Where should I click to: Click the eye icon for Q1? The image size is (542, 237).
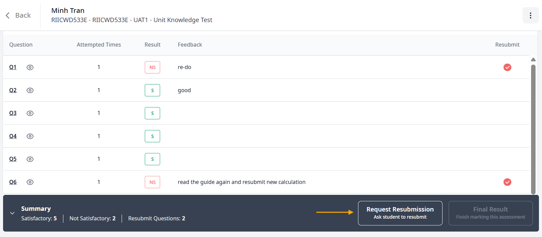tap(30, 67)
